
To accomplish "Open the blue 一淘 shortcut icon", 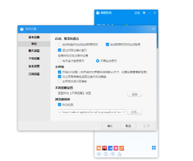I will click(x=110, y=148).
